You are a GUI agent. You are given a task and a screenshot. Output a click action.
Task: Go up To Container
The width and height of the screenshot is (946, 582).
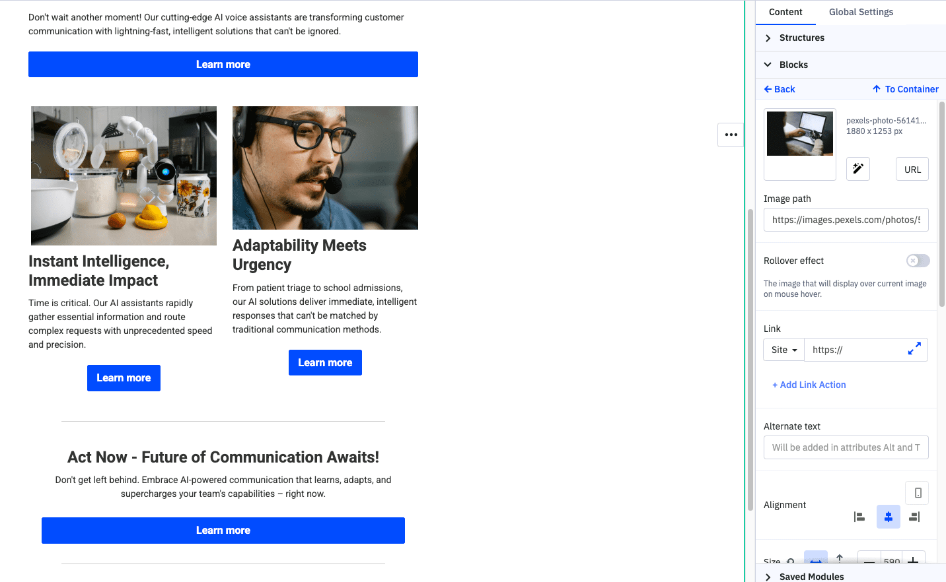click(905, 89)
